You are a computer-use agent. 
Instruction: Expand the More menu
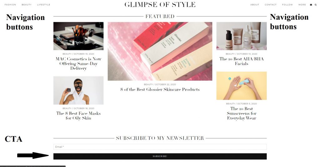pos(302,5)
